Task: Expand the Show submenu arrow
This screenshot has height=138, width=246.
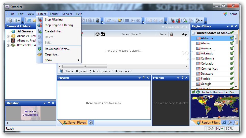Action: pos(79,60)
